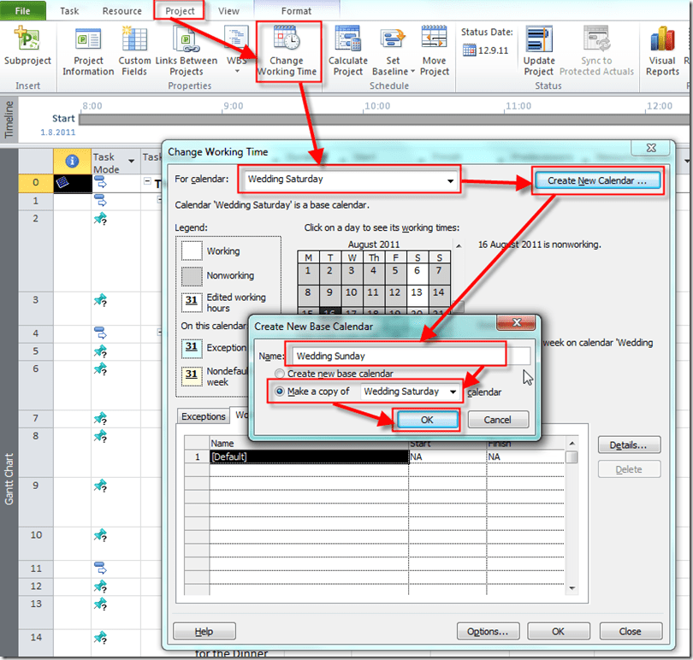Expand the Set Baseline dropdown
Screen dimensions: 693x660
click(393, 72)
